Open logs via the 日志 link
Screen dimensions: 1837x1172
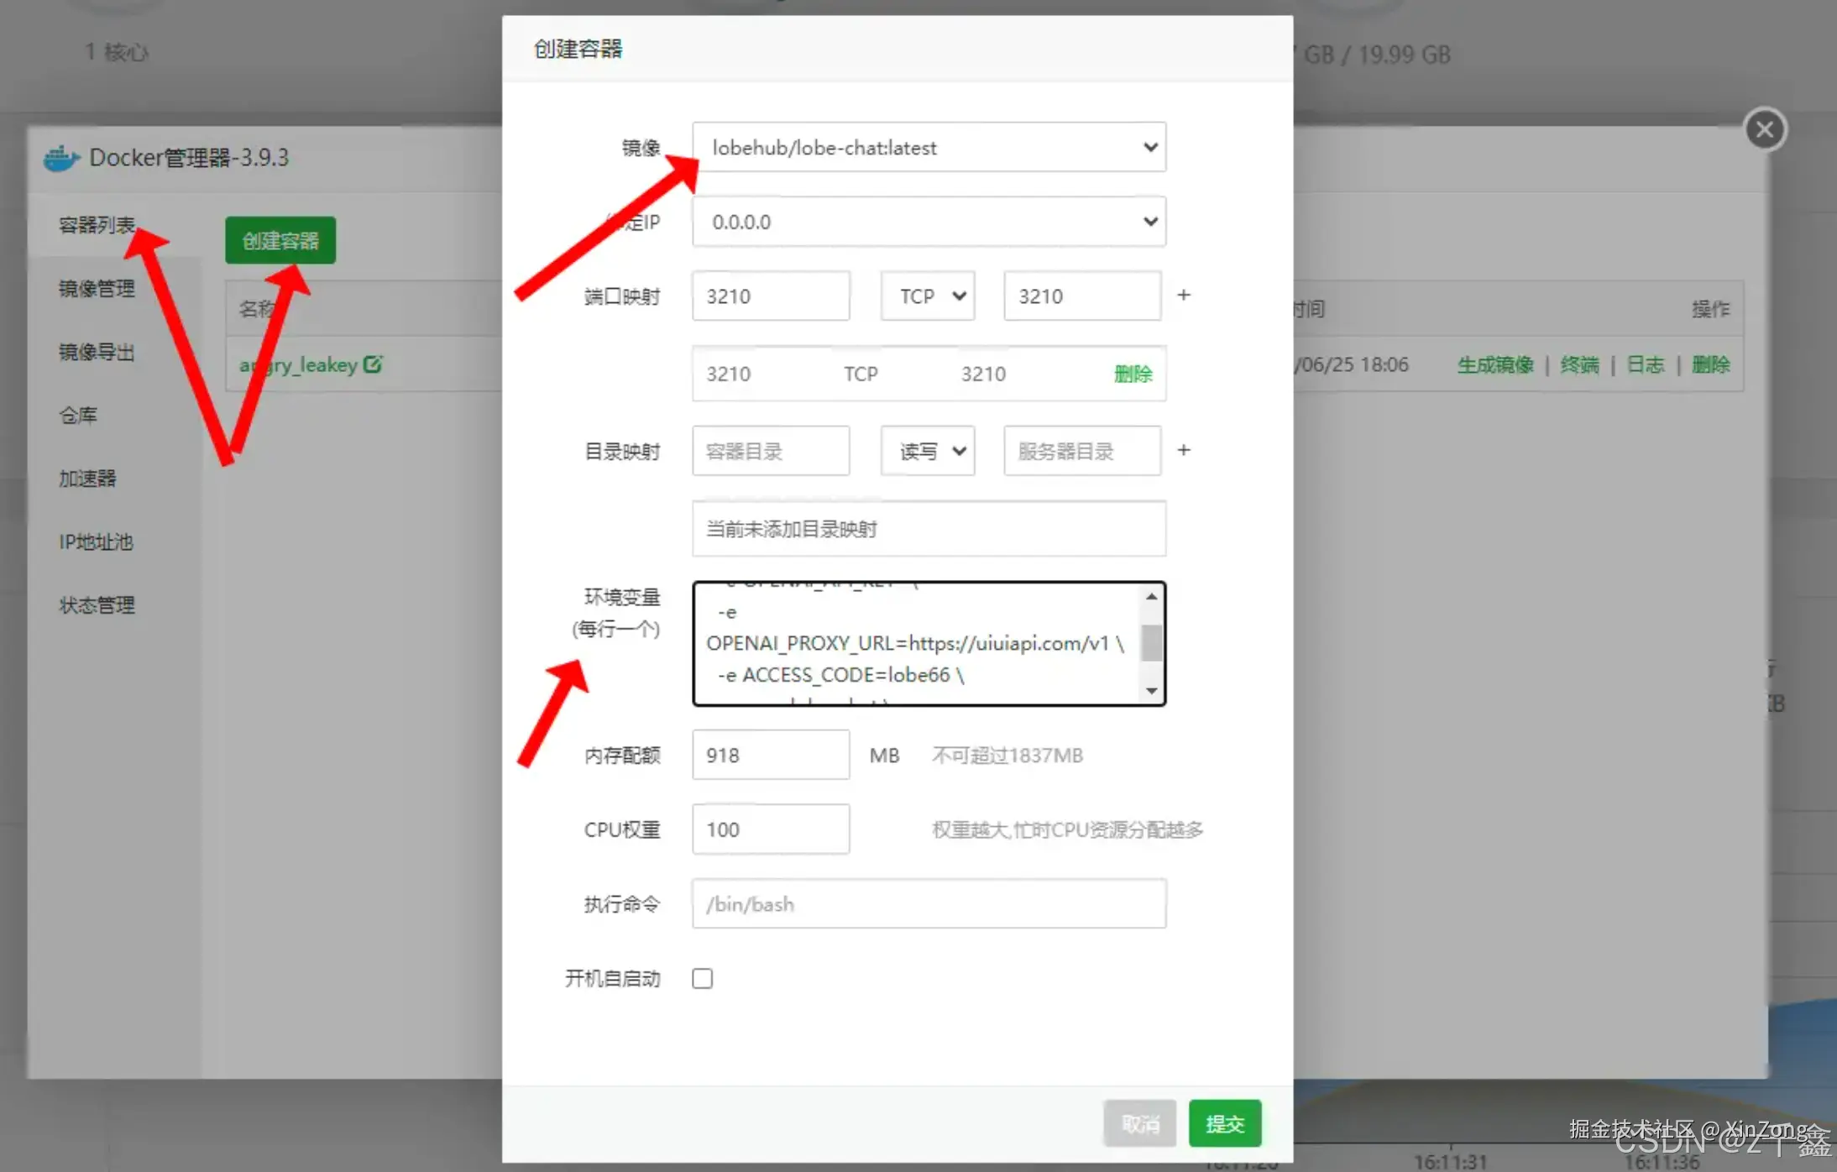point(1646,364)
